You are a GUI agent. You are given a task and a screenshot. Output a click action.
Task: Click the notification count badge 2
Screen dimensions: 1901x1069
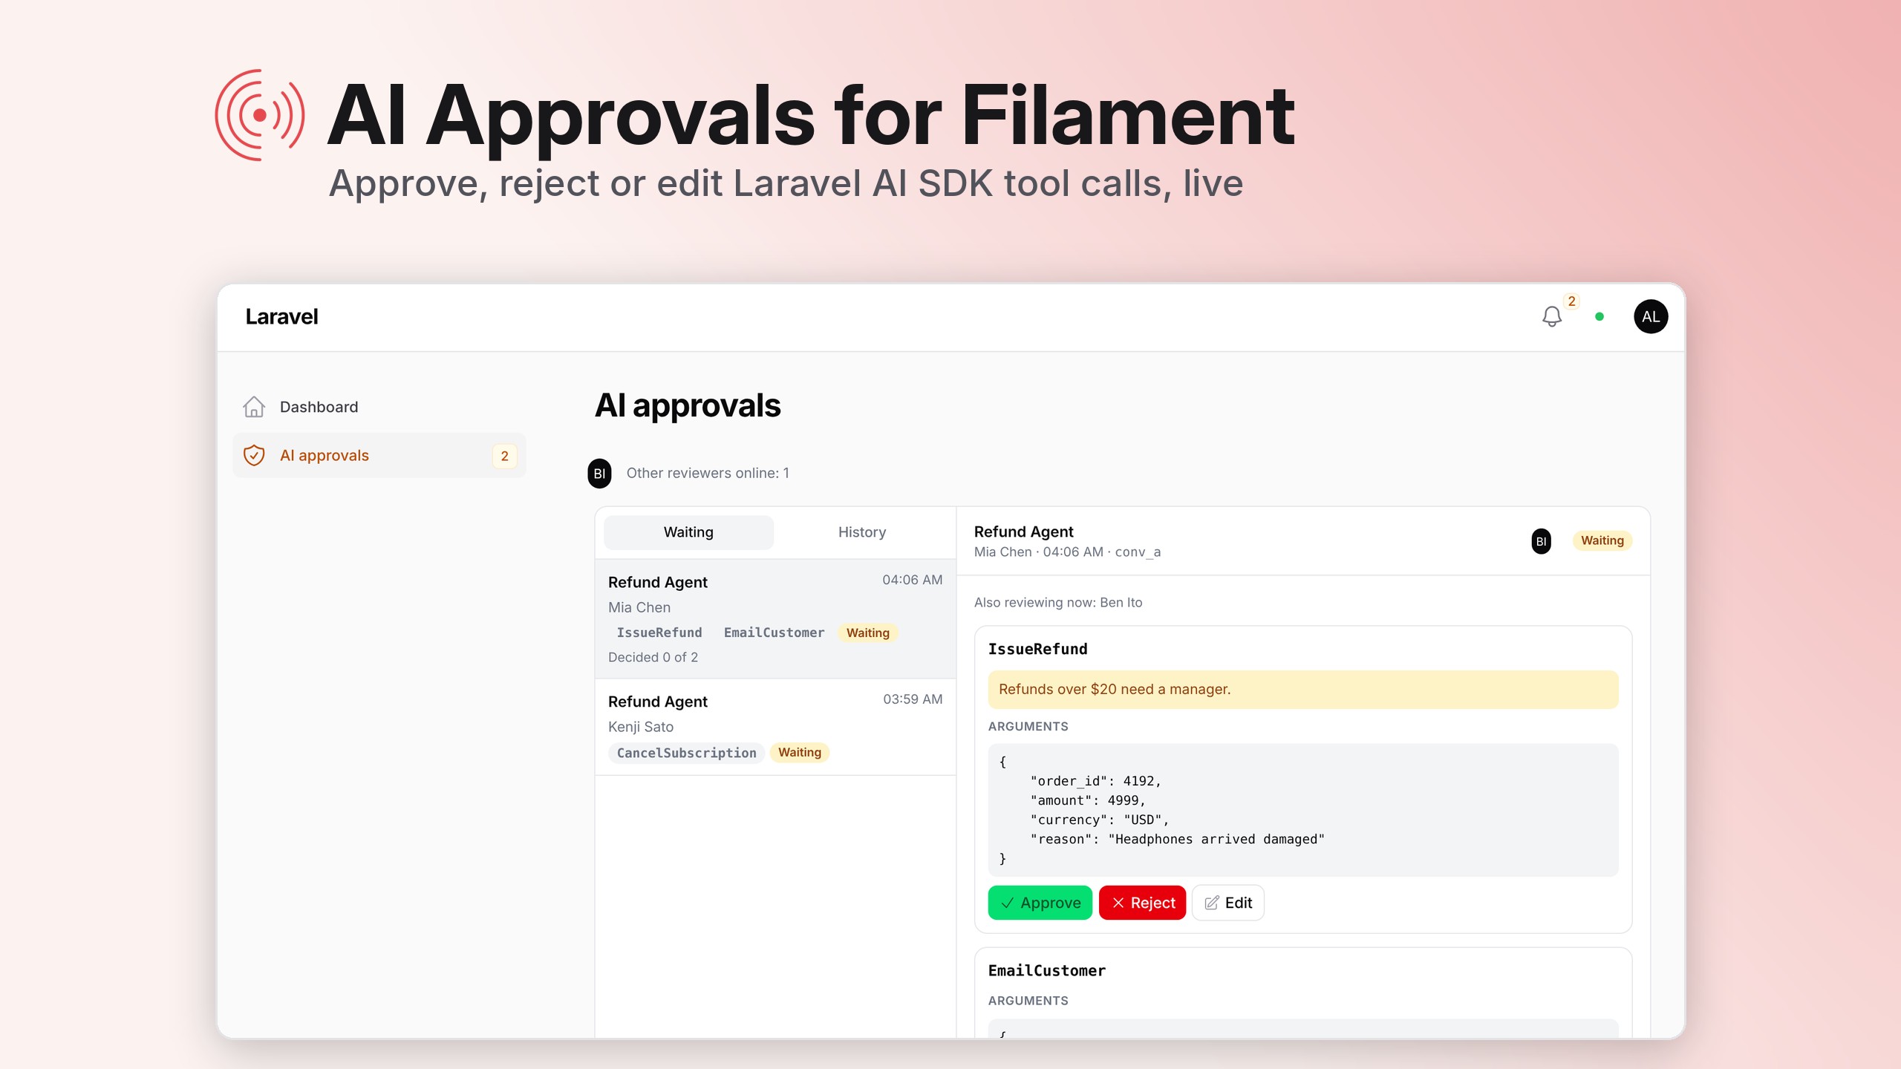pos(1571,301)
